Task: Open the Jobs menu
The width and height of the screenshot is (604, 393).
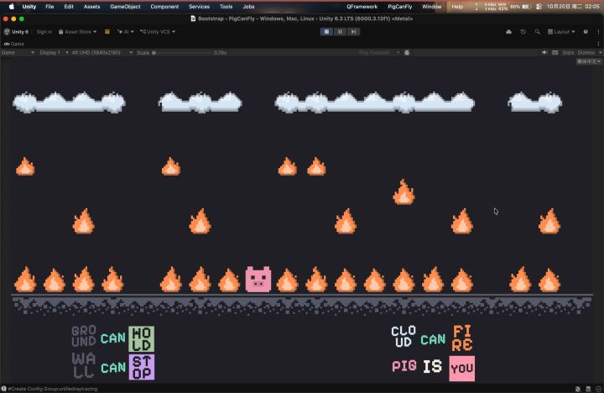Action: click(248, 7)
